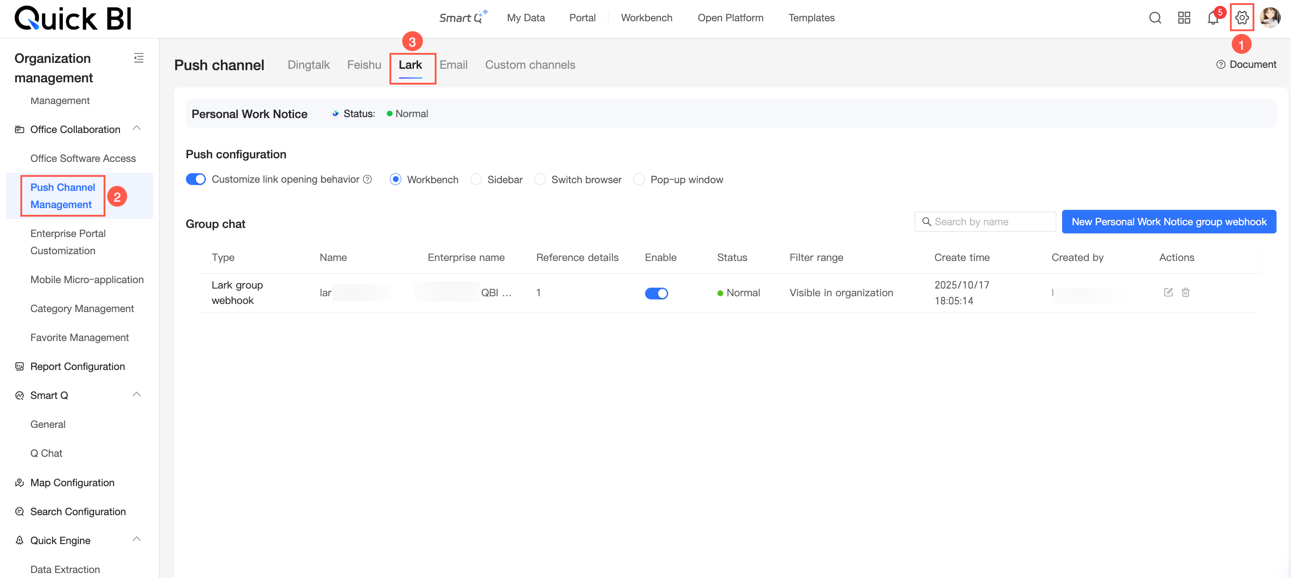Click the Map Configuration icon
The height and width of the screenshot is (578, 1291).
coord(19,483)
